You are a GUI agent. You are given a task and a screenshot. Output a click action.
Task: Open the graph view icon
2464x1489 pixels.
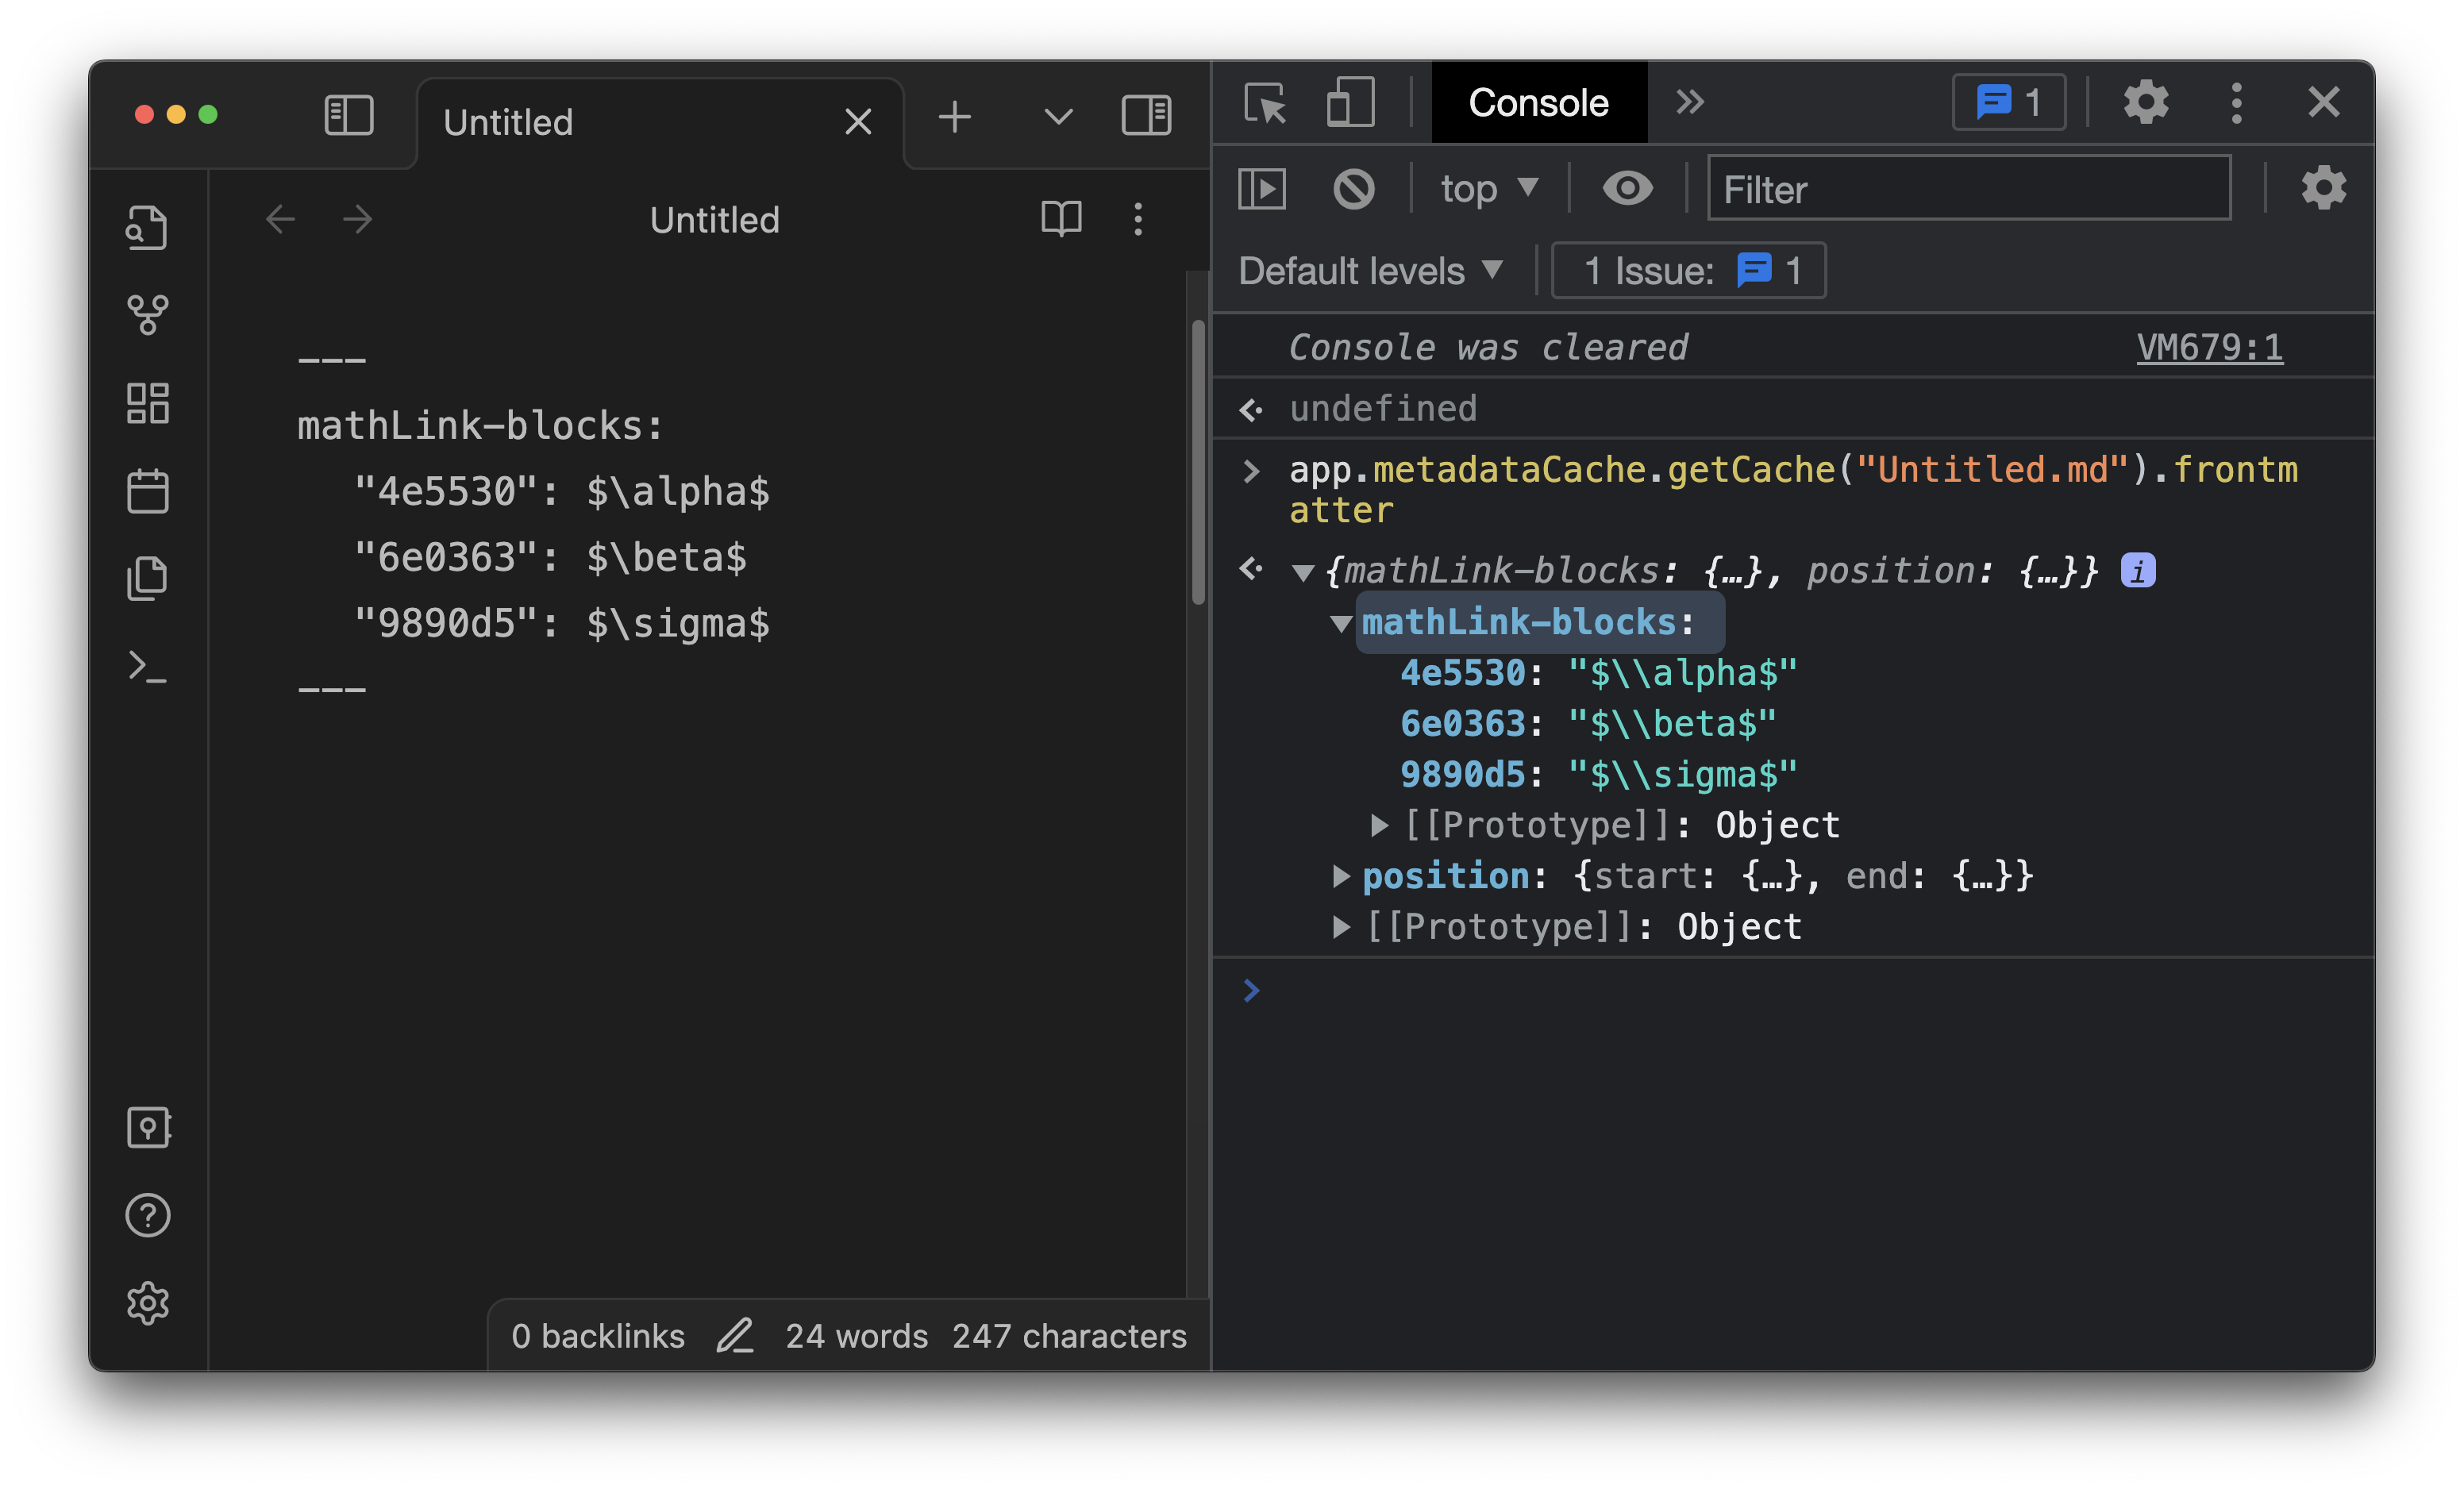(148, 315)
